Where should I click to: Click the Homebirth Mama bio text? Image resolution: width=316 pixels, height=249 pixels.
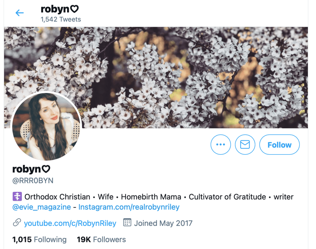[151, 197]
